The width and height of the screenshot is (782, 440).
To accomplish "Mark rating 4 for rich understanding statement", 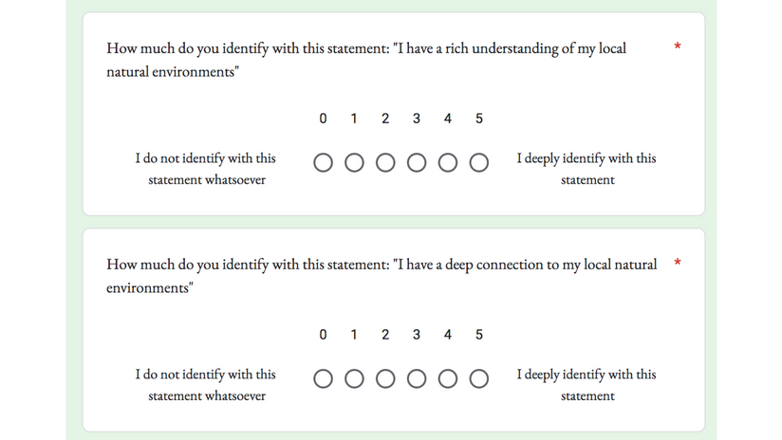I will click(448, 163).
